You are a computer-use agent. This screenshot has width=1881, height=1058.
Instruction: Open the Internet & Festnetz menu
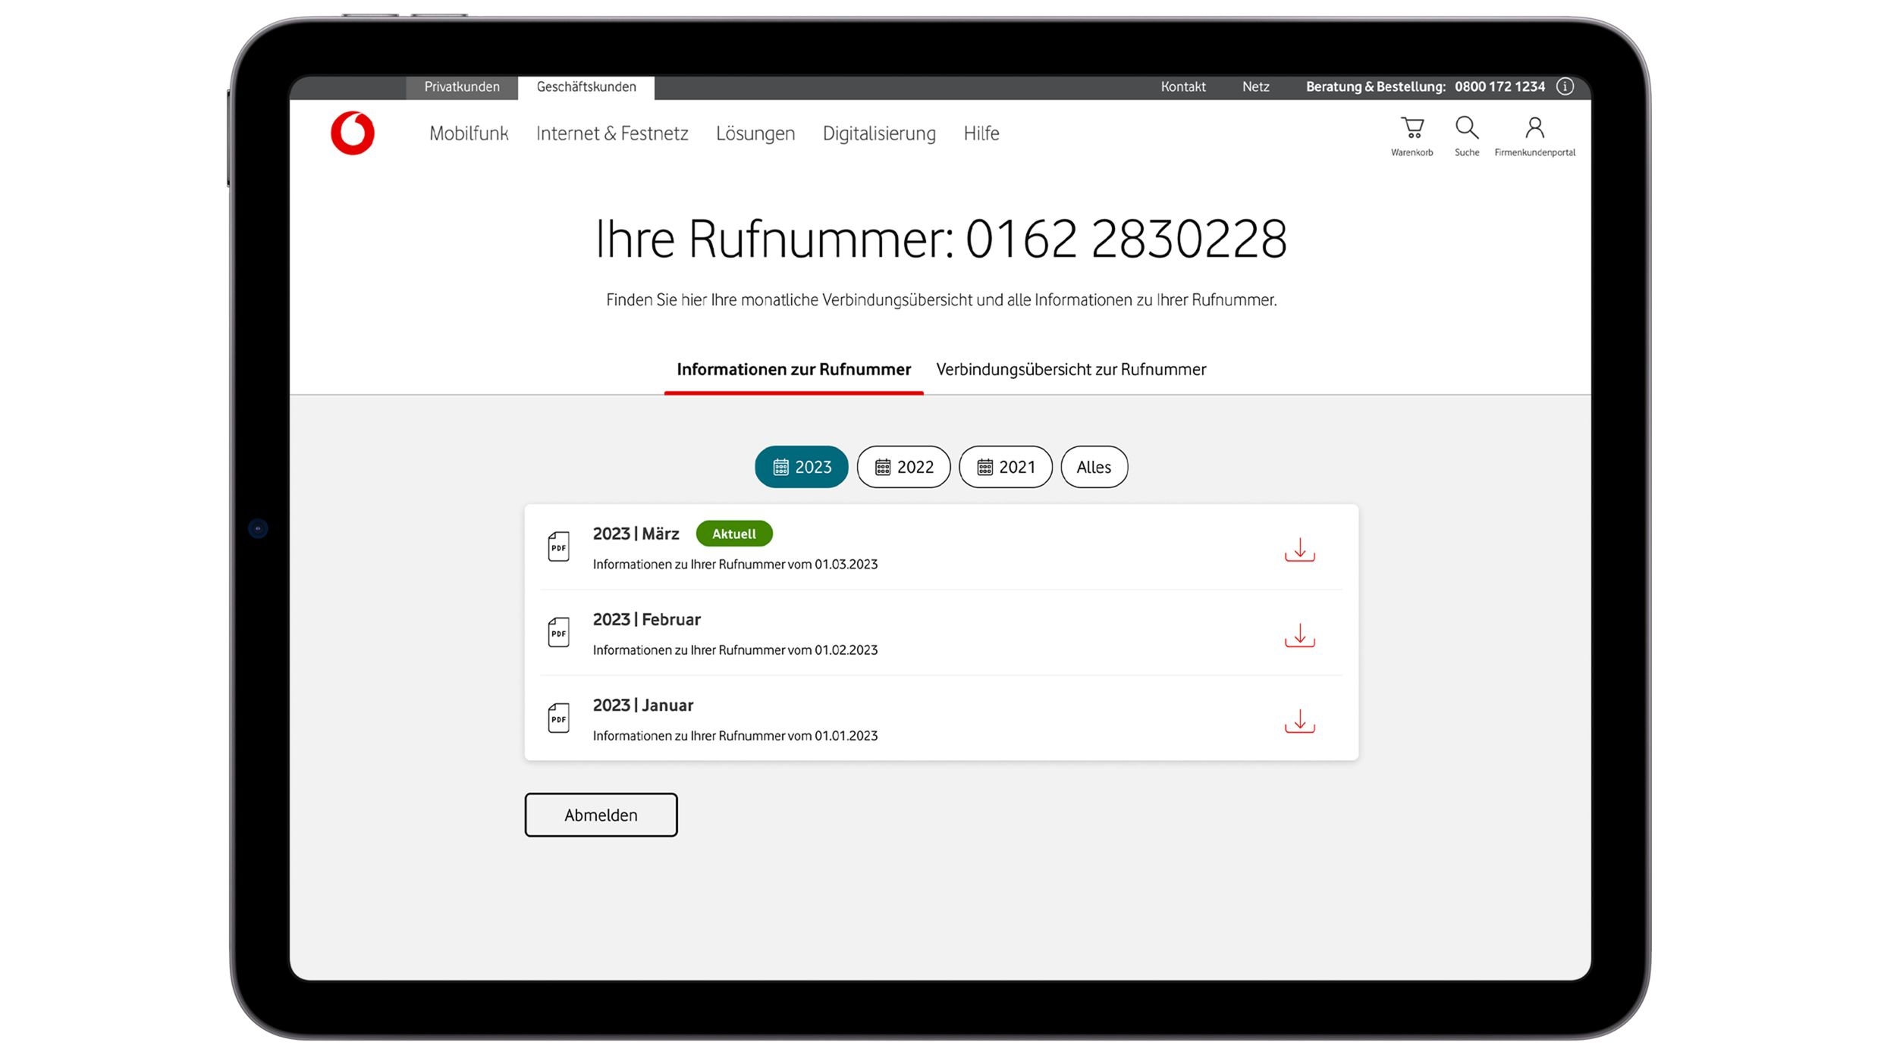click(x=612, y=133)
